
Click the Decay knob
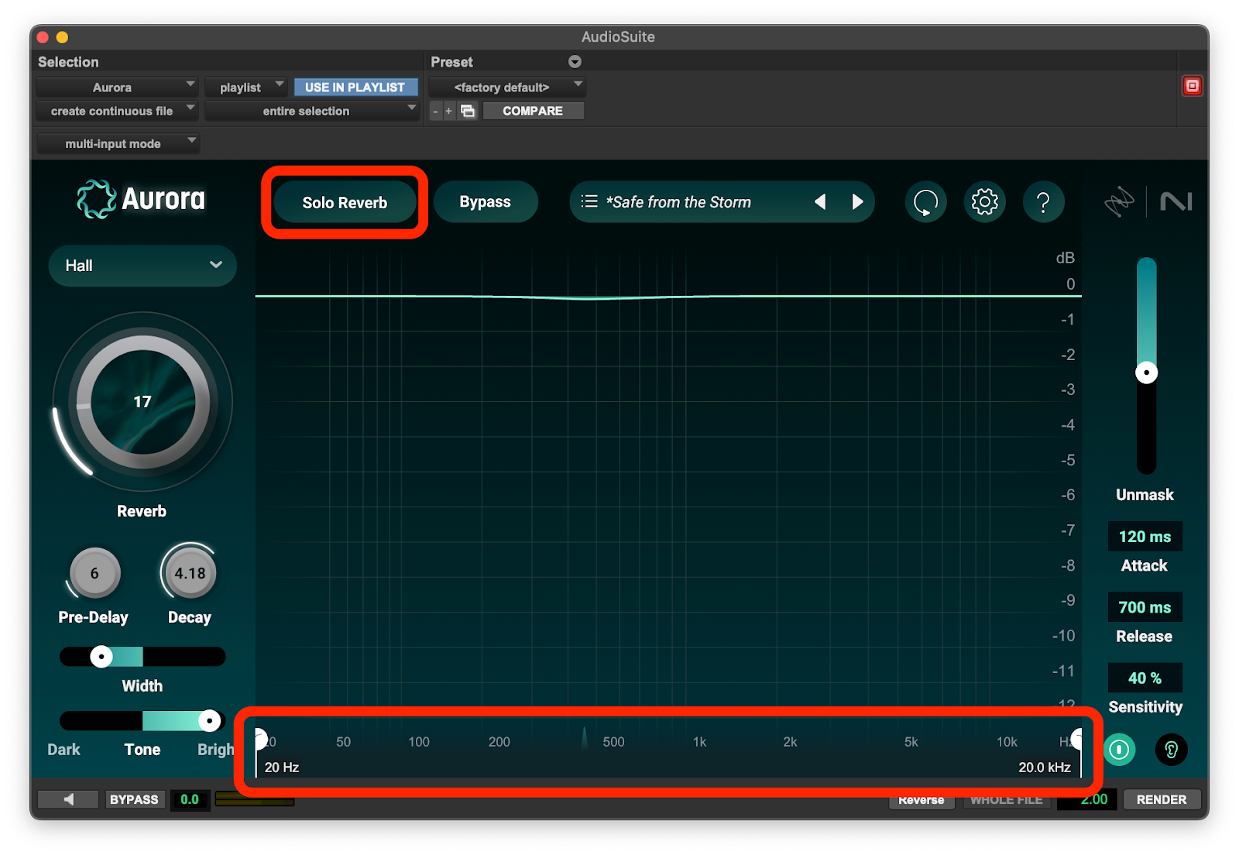pyautogui.click(x=190, y=573)
